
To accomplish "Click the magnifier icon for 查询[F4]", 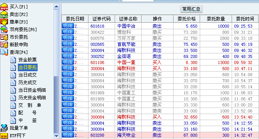I will [4, 52].
